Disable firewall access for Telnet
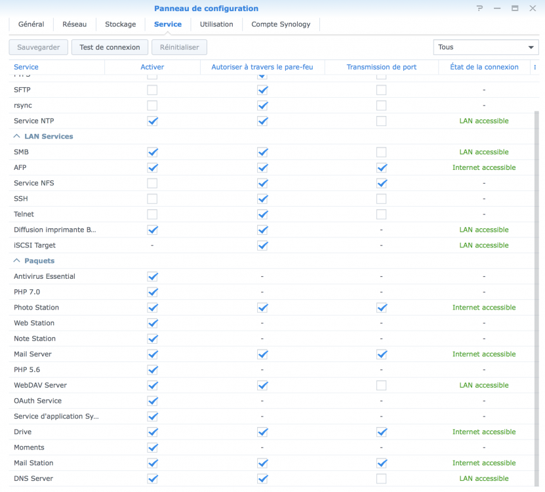545x492 pixels. tap(262, 215)
